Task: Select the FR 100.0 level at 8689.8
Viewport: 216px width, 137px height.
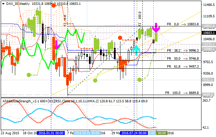Action: [182, 93]
